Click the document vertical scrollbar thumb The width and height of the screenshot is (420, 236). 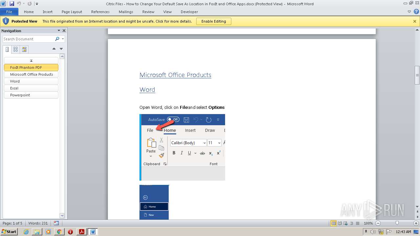click(x=417, y=75)
